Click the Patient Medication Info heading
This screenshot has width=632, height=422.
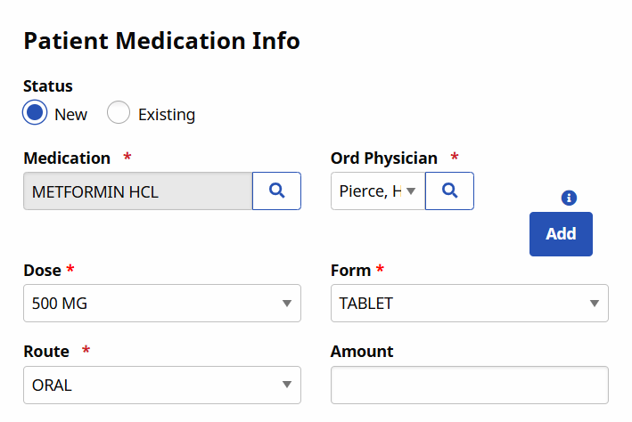(161, 41)
